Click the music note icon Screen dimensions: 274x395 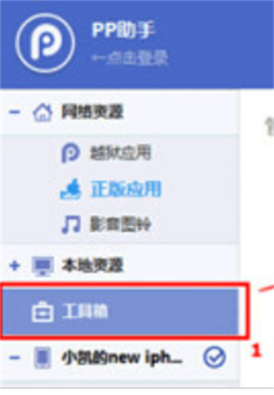(x=71, y=224)
